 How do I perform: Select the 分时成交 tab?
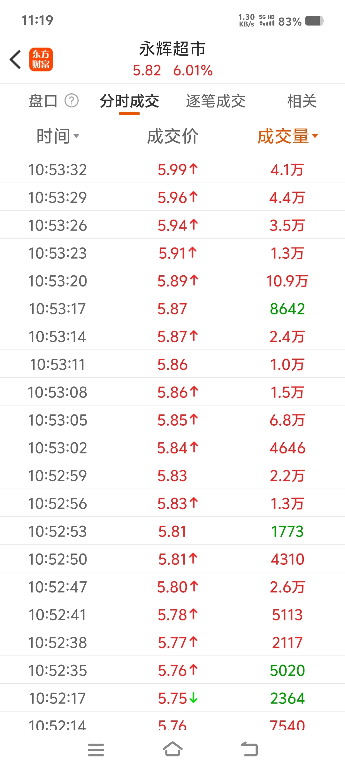[x=129, y=101]
